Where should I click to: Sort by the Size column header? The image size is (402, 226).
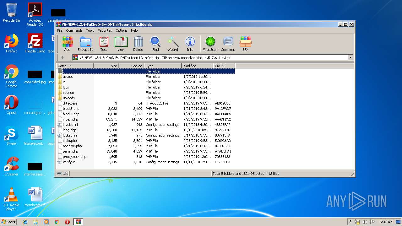[x=106, y=66]
